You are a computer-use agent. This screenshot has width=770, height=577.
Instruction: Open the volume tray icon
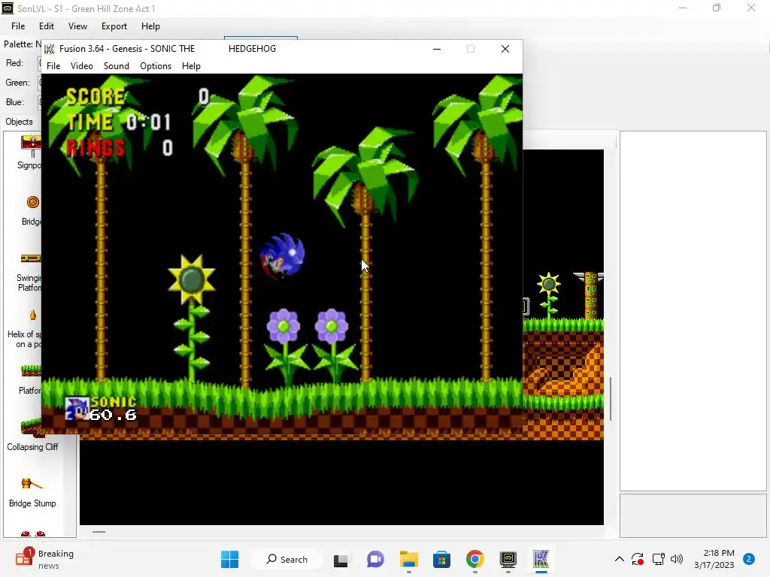[677, 559]
